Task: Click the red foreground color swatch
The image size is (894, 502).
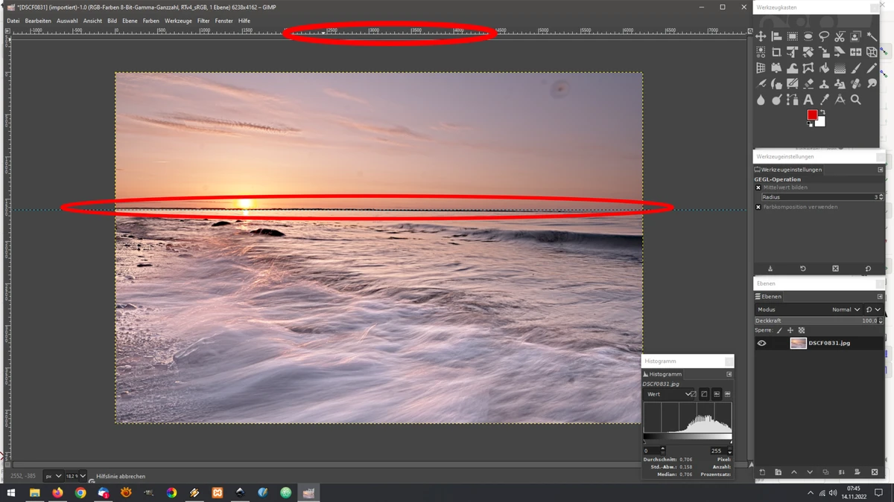Action: (811, 114)
